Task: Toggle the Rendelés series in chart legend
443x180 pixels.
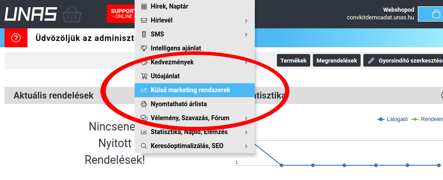Action: point(427,119)
